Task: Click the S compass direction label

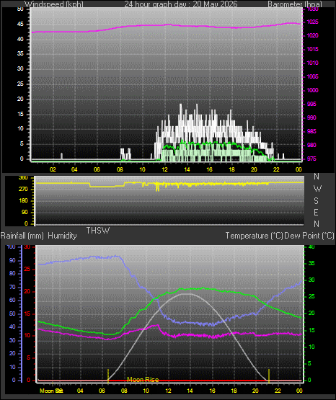Action: tap(316, 201)
